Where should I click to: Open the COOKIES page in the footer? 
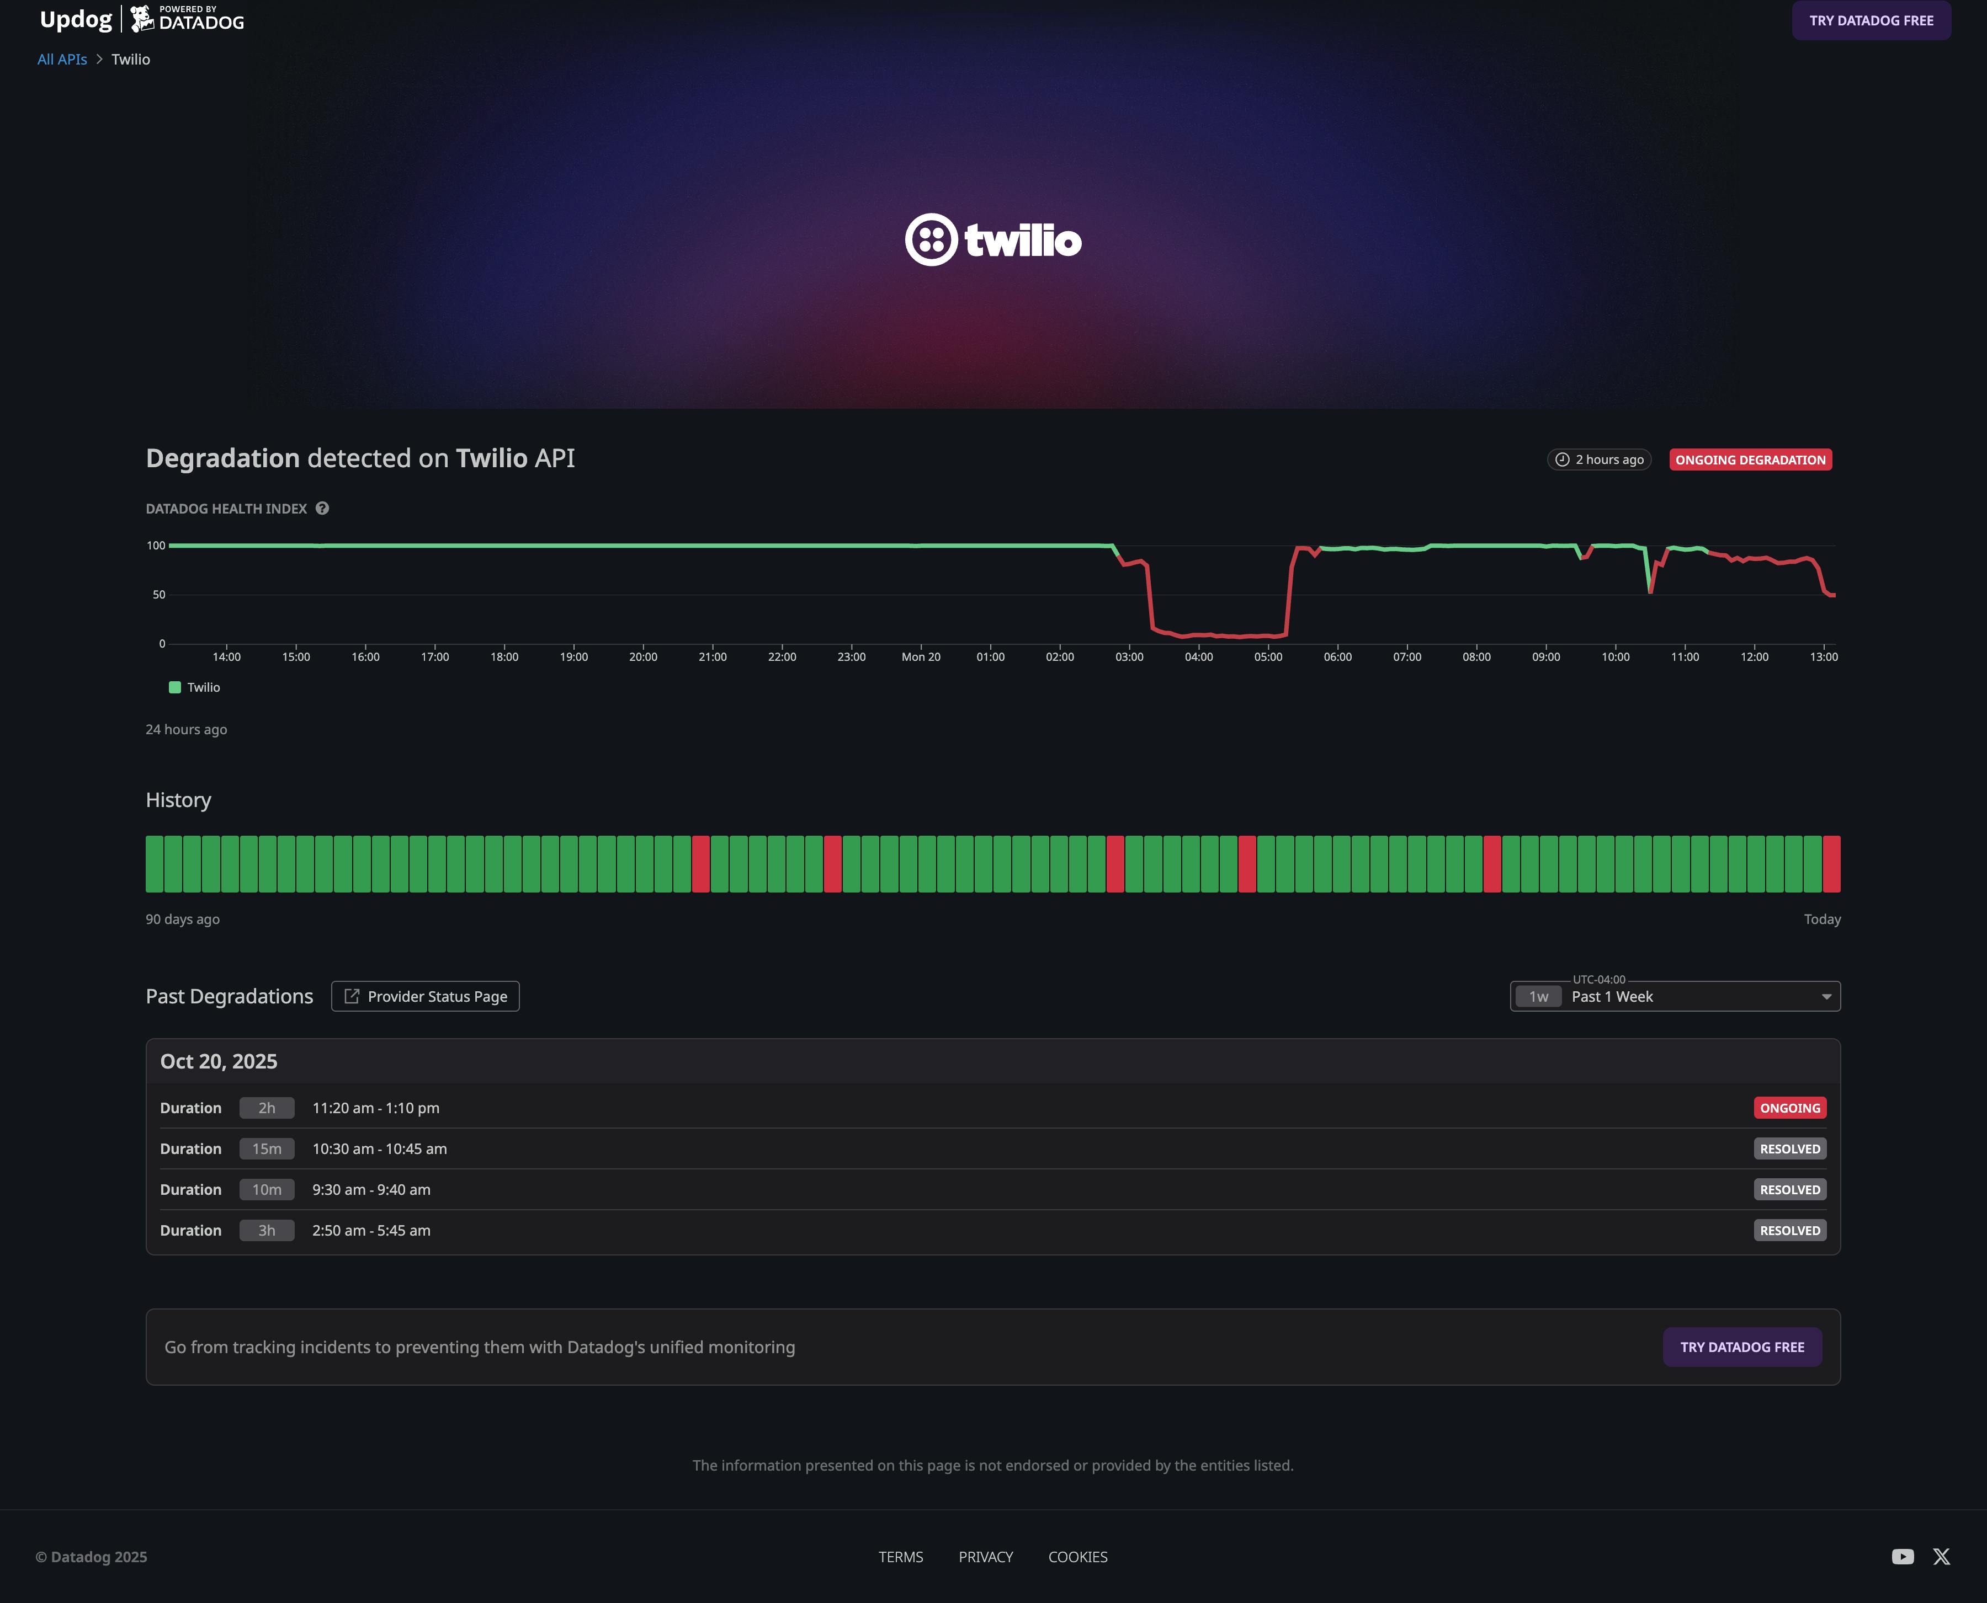point(1077,1556)
